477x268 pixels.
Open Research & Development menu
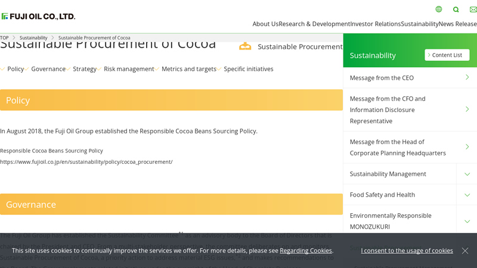[314, 24]
